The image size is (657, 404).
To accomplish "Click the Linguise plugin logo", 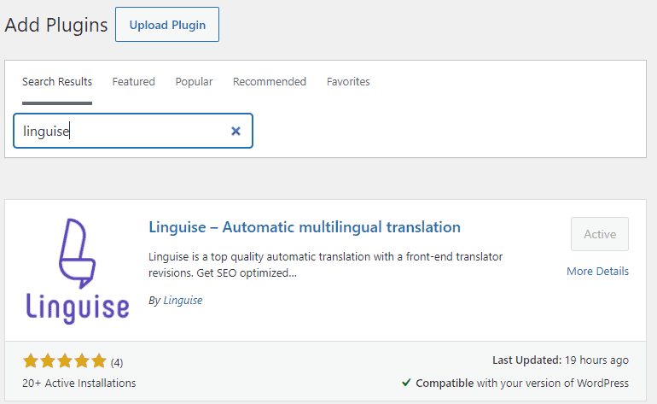I will (x=76, y=270).
